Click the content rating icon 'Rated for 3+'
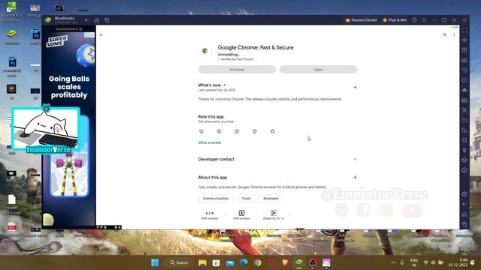The width and height of the screenshot is (481, 270). pyautogui.click(x=274, y=213)
